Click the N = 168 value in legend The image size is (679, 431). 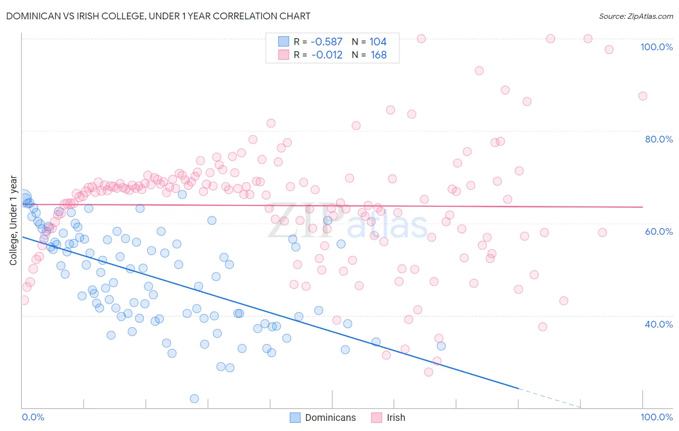[x=369, y=55]
